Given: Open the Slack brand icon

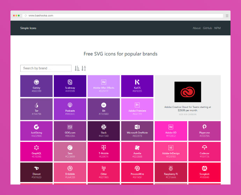Looking at the screenshot, I should pyautogui.click(x=104, y=127).
